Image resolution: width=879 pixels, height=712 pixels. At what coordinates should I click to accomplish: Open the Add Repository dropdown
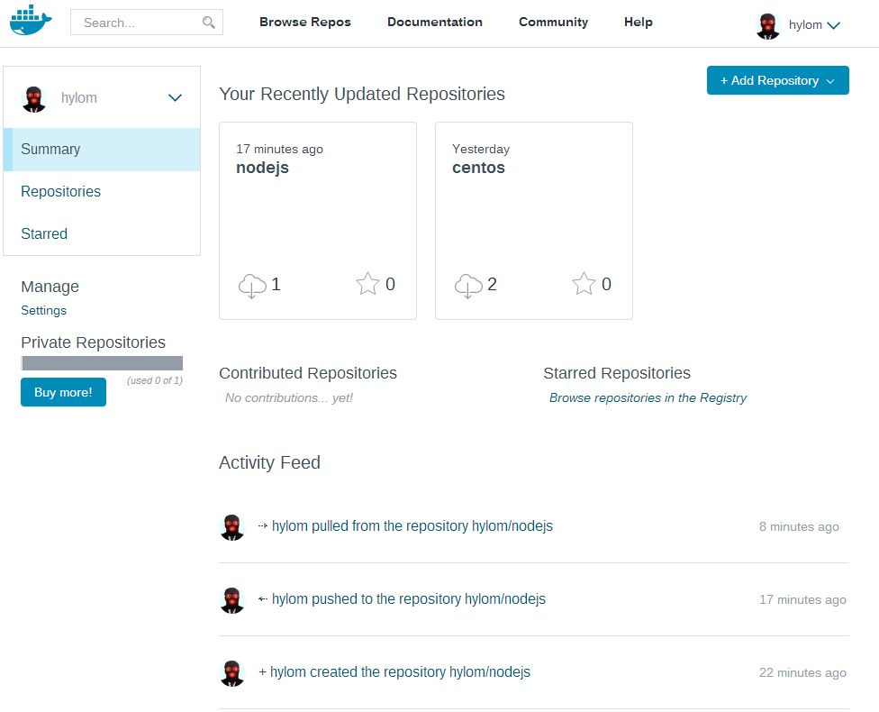777,80
